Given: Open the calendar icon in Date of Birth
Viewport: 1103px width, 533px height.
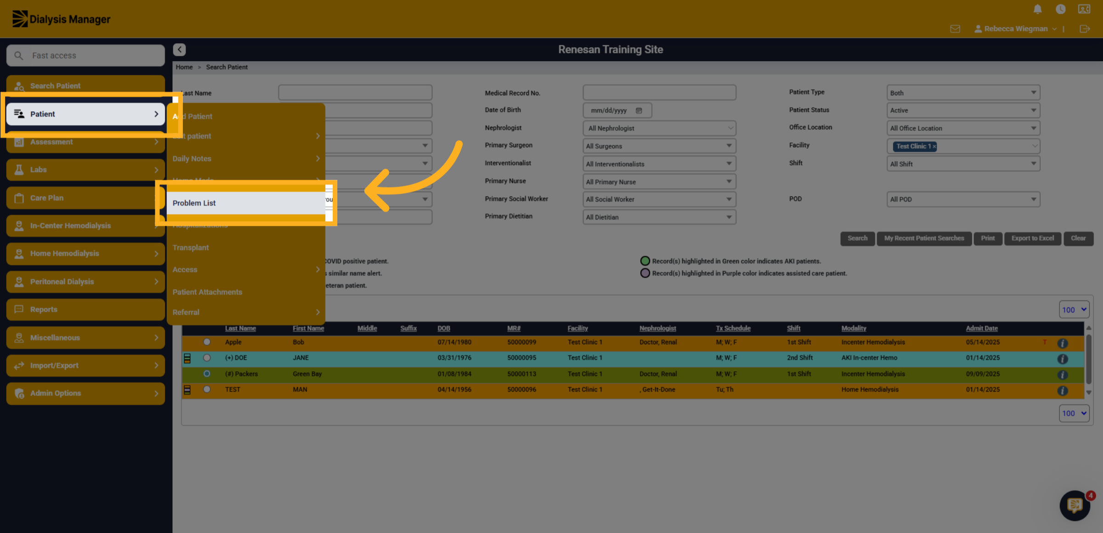Looking at the screenshot, I should point(638,110).
